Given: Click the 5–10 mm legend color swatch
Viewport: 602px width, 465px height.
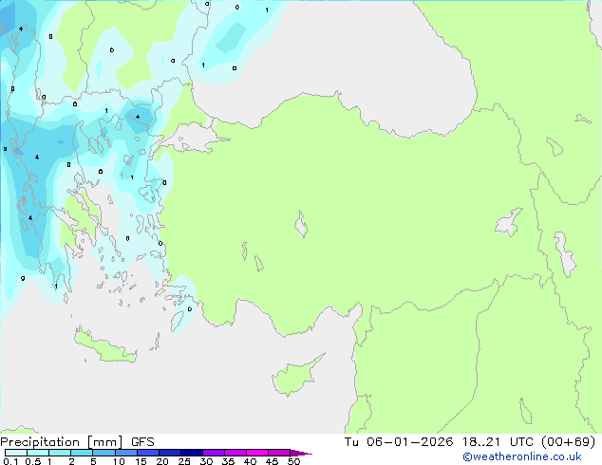Looking at the screenshot, I should 103,453.
